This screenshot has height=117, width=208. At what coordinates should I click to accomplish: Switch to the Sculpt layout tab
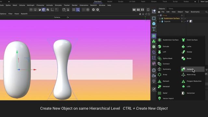(x=121, y=1)
